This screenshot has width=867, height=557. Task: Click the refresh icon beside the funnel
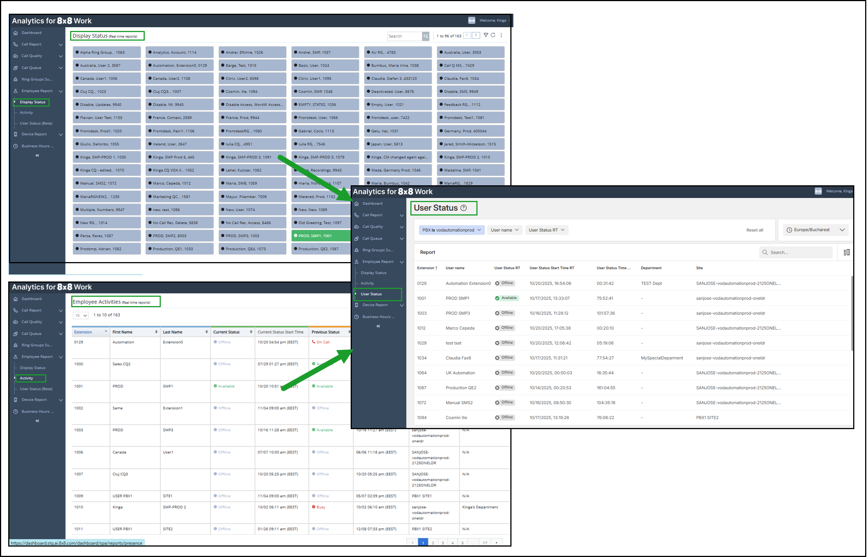(493, 35)
